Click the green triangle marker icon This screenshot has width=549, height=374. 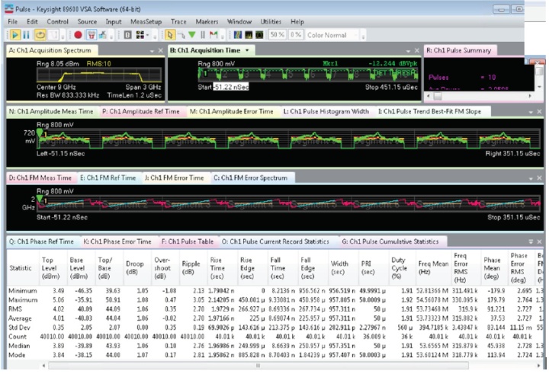tap(192, 34)
